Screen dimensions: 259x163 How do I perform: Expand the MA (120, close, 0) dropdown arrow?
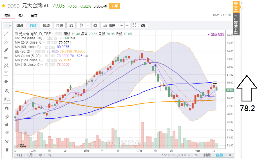tap(44, 60)
